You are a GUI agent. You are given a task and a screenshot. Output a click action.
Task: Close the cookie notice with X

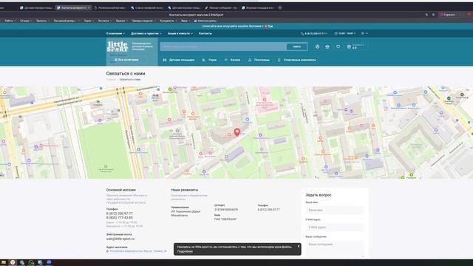[299, 246]
